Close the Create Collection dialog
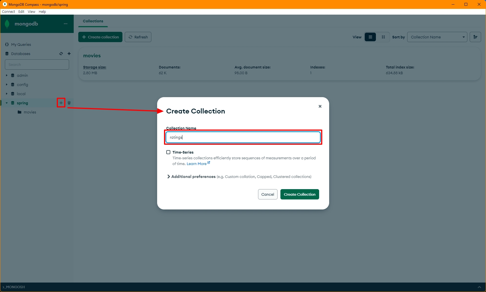This screenshot has width=486, height=292. 320,106
